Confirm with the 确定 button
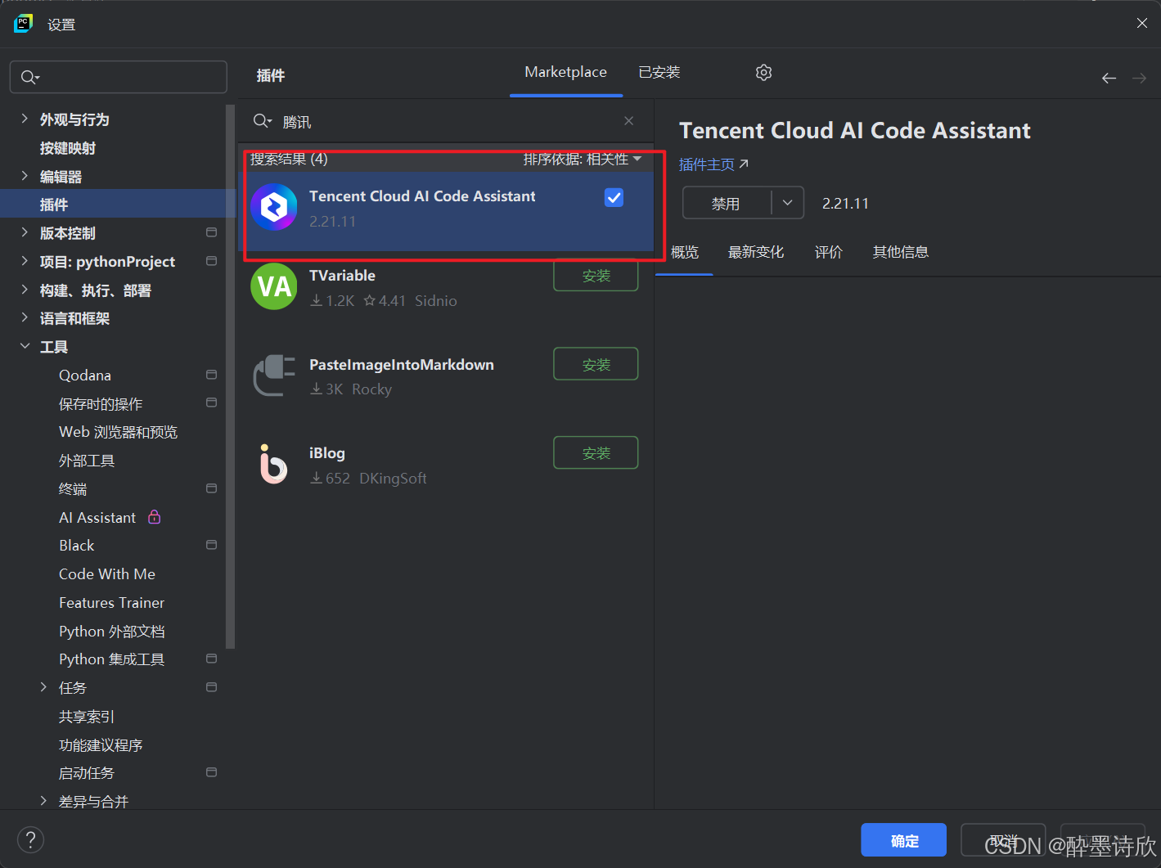The height and width of the screenshot is (868, 1161). (903, 840)
